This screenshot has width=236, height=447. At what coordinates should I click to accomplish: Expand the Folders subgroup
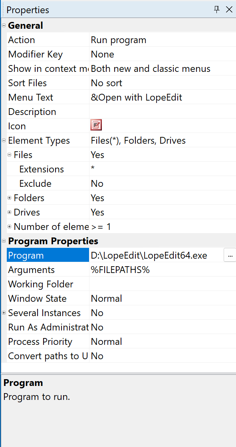click(10, 198)
